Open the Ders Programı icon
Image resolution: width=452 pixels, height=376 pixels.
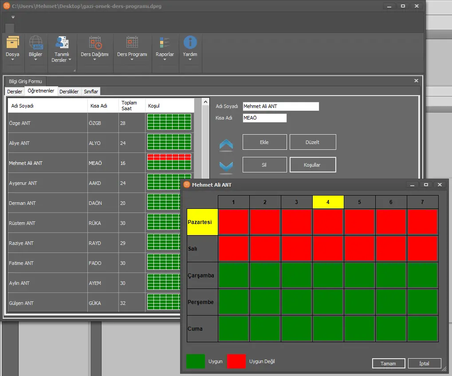[132, 43]
